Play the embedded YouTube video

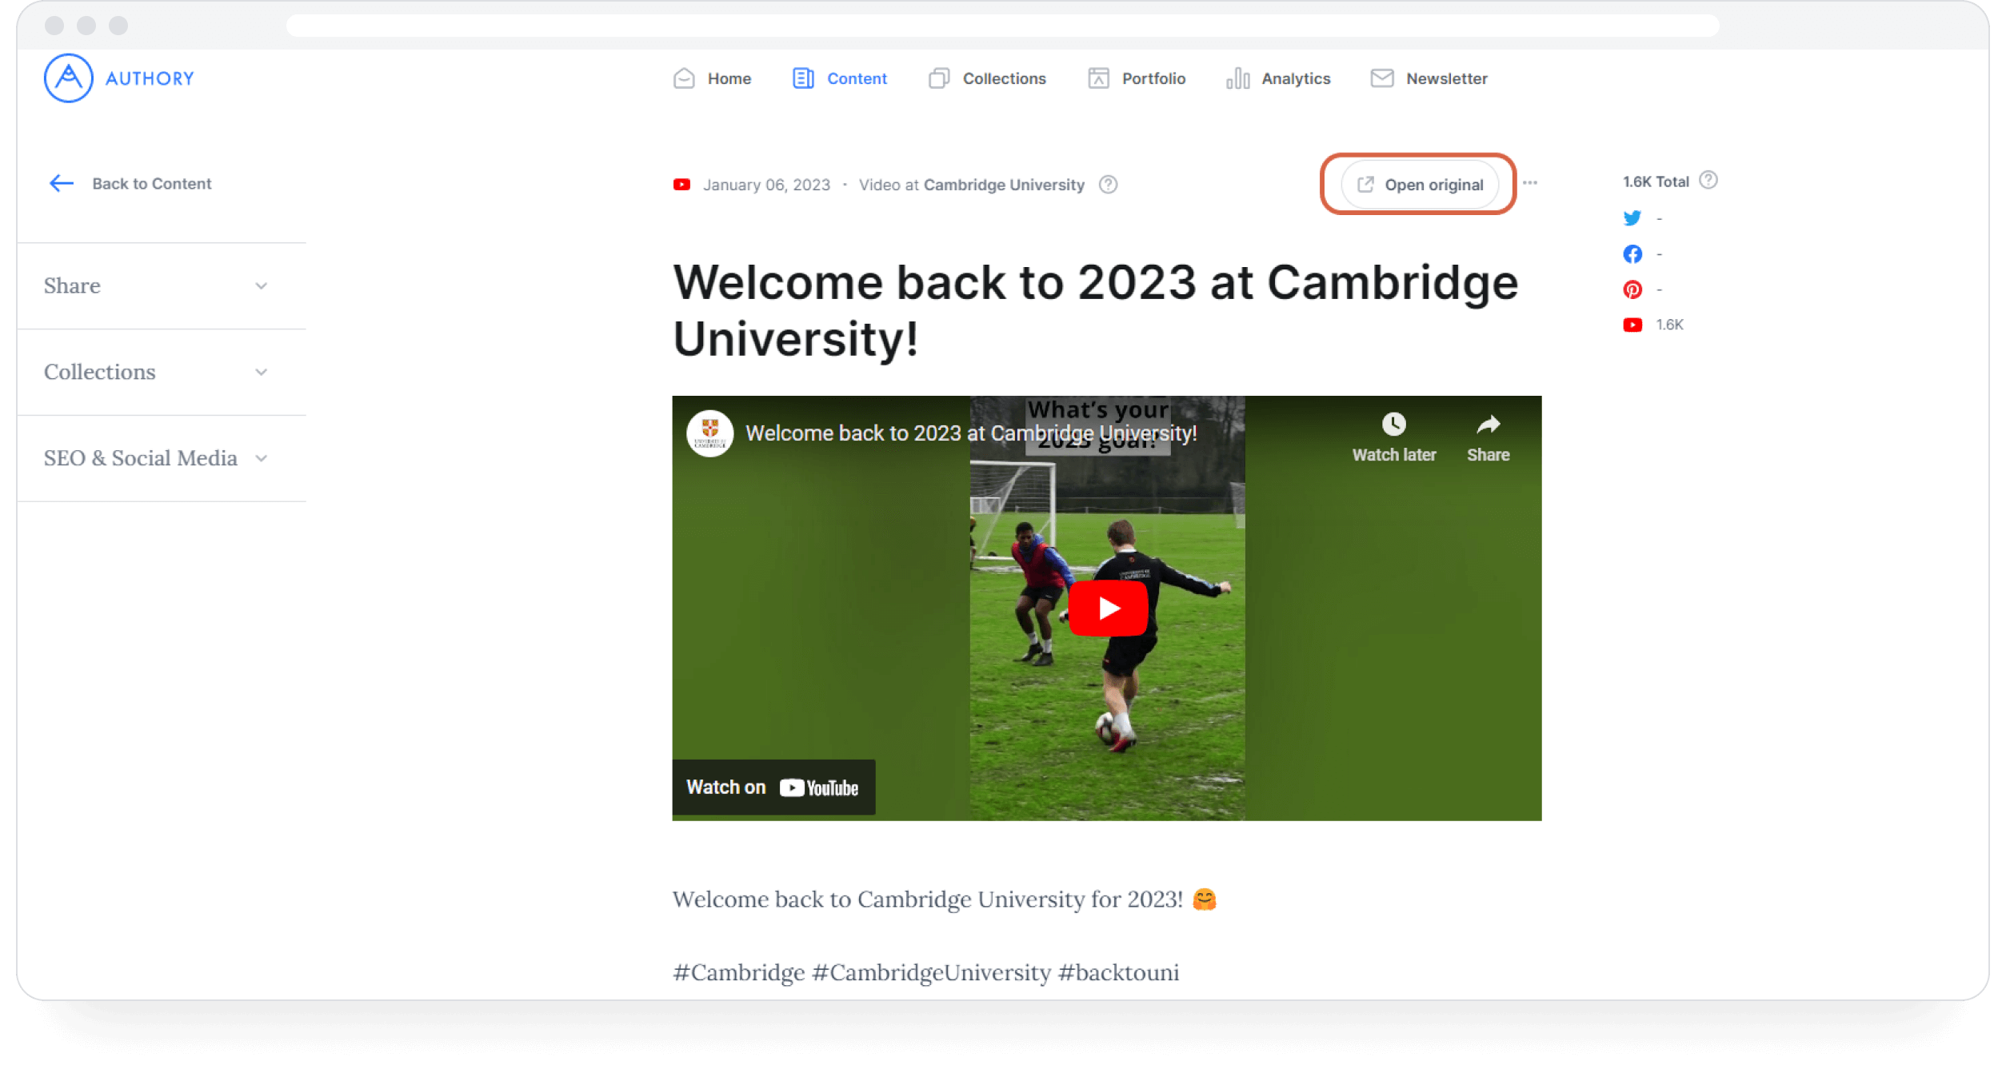click(1108, 608)
